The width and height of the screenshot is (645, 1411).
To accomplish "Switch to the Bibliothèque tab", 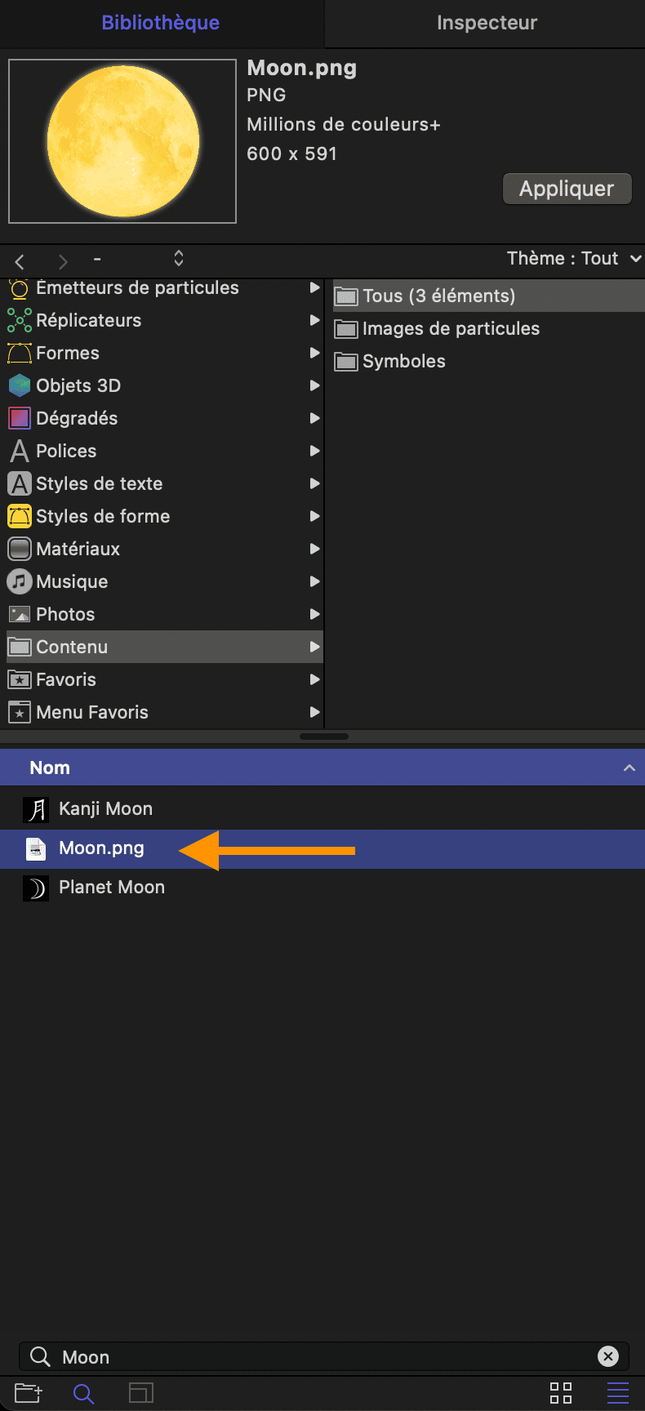I will pos(161,23).
